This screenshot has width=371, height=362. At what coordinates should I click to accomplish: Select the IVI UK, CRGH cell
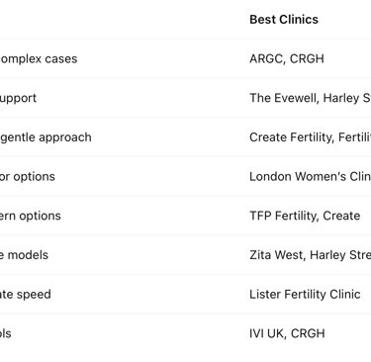pos(287,333)
